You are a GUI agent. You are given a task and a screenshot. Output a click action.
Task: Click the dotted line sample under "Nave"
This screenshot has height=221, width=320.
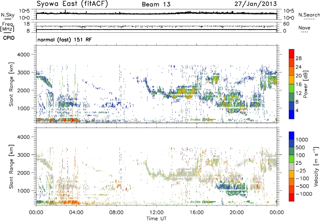(305, 32)
